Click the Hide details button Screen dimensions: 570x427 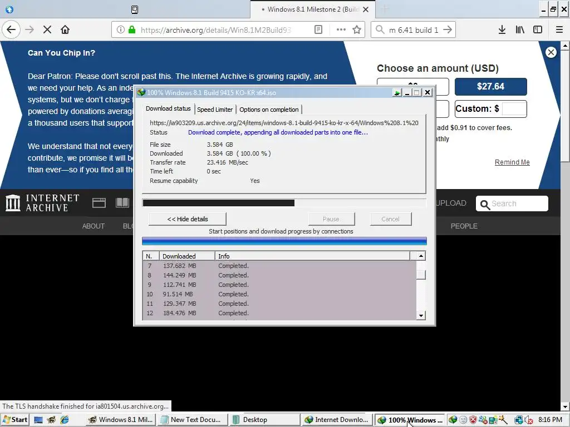[x=188, y=219]
